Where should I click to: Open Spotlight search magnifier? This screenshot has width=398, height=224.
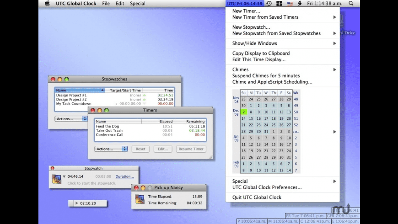click(351, 3)
